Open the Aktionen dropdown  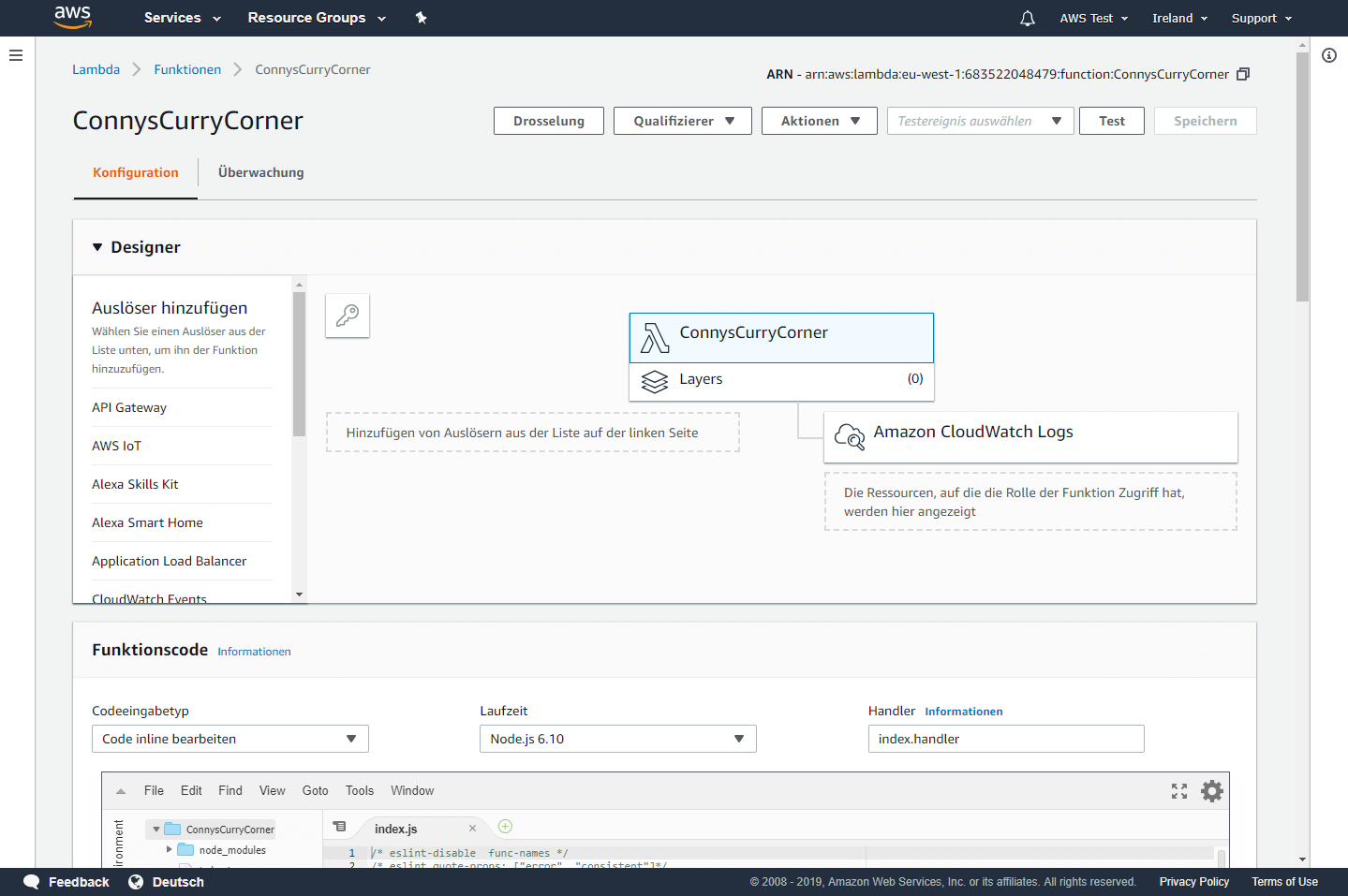[x=820, y=121]
